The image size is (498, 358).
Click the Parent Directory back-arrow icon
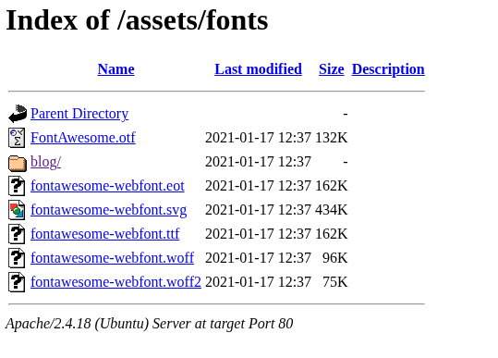click(x=18, y=114)
